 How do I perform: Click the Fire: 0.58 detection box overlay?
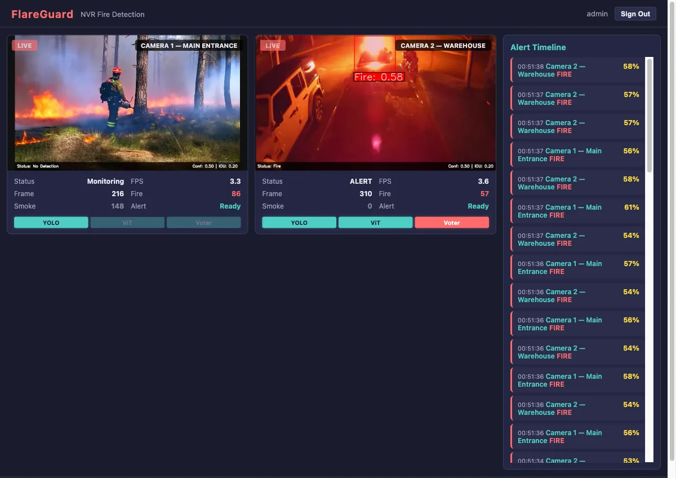[378, 77]
